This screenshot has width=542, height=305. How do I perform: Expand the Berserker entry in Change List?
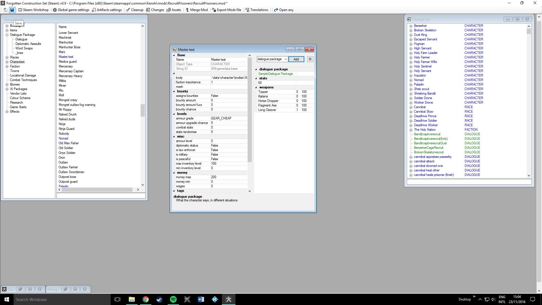pos(411,26)
